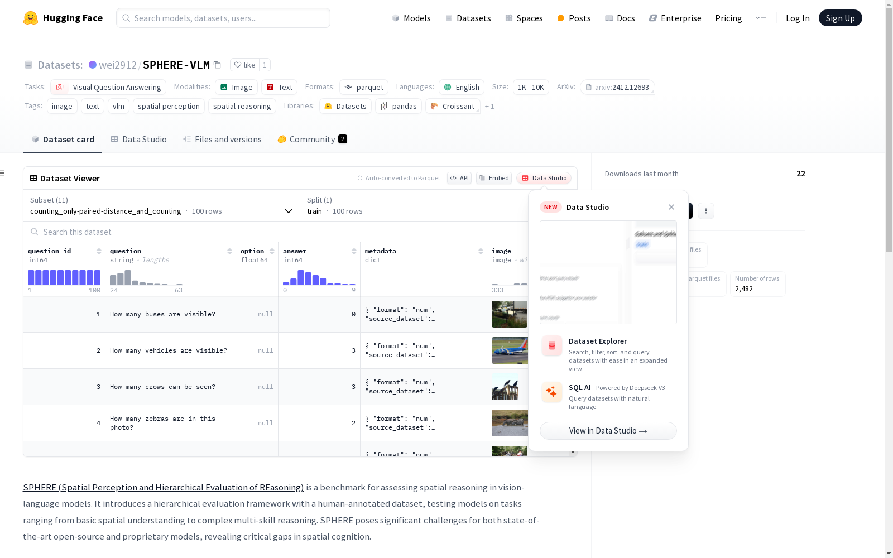The height and width of the screenshot is (558, 893).
Task: Click the Dataset Viewer table icon
Action: tap(33, 178)
